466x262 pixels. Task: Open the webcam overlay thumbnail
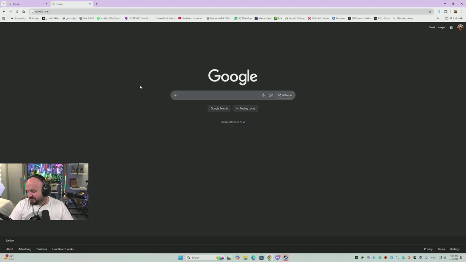click(x=44, y=192)
